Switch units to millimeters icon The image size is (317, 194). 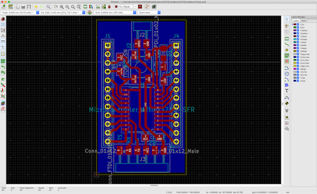pyautogui.click(x=3, y=42)
